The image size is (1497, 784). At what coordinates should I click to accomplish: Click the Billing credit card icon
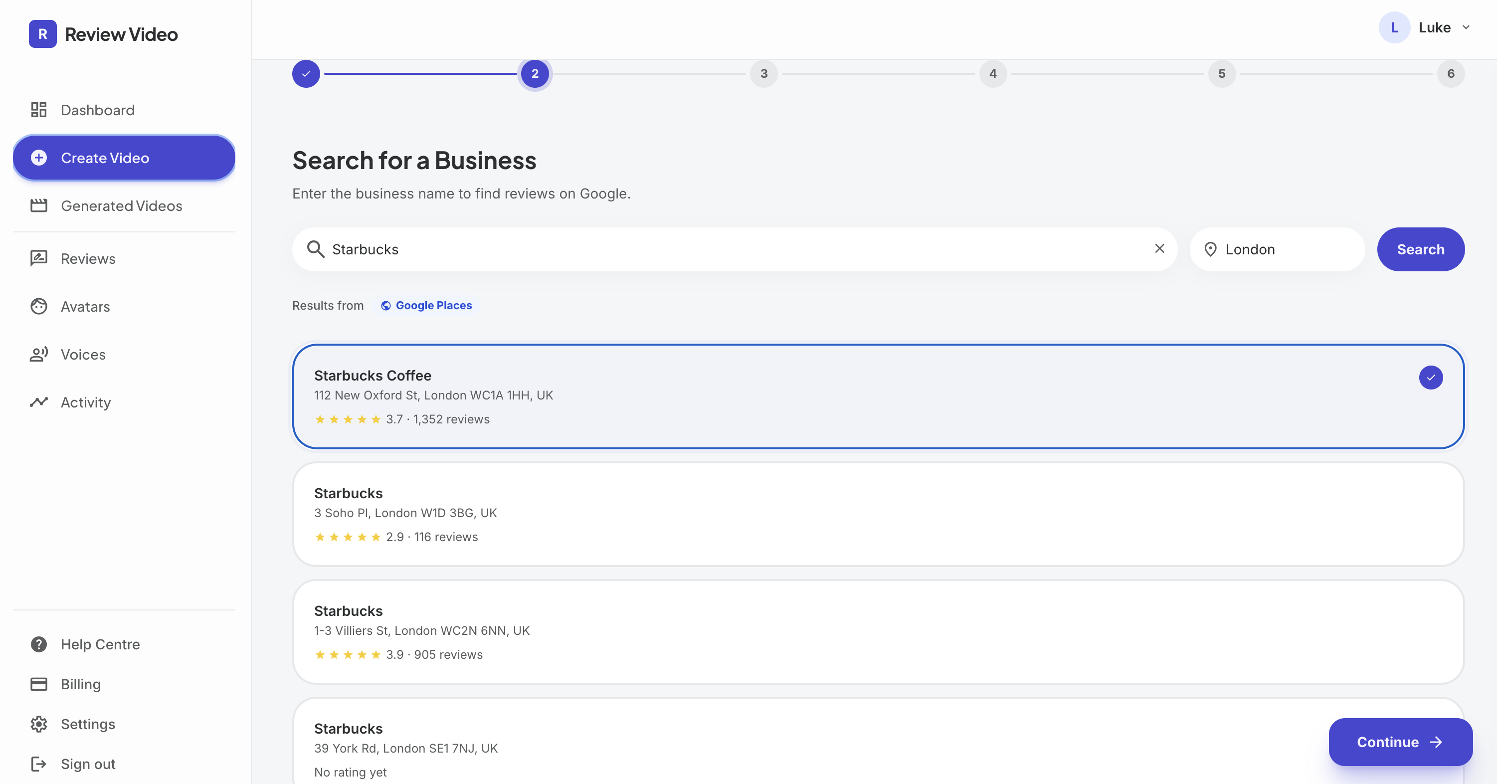pos(39,684)
